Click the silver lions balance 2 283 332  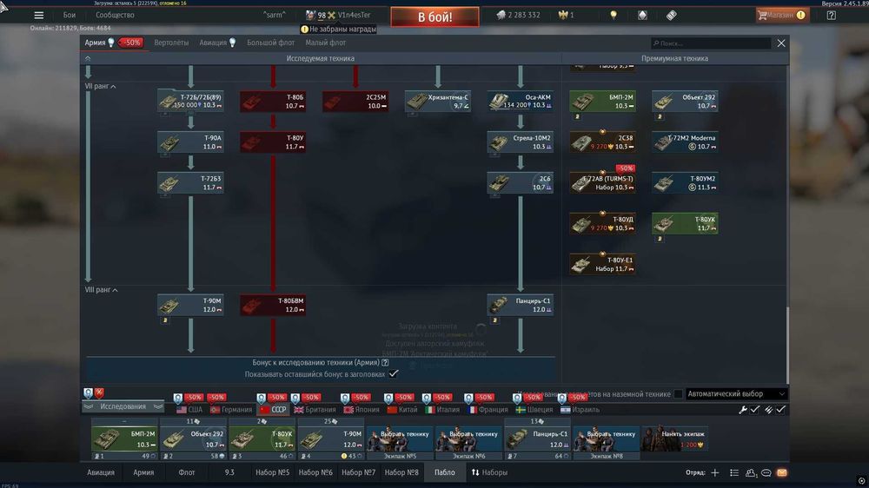pyautogui.click(x=518, y=15)
